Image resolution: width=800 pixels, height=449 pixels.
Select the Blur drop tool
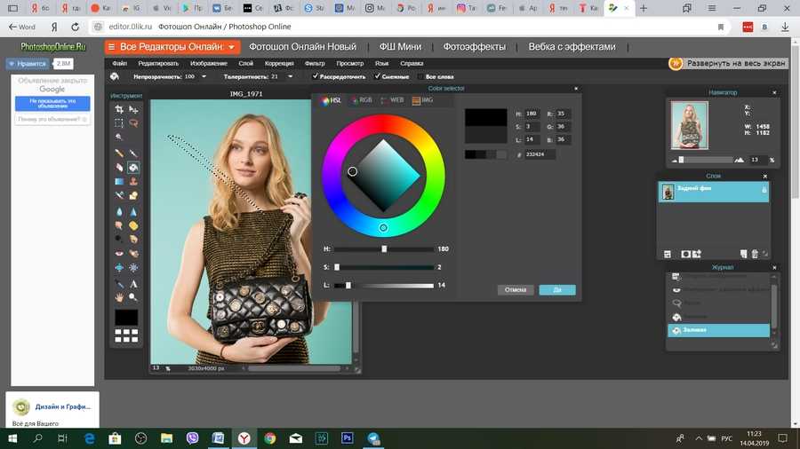[119, 211]
